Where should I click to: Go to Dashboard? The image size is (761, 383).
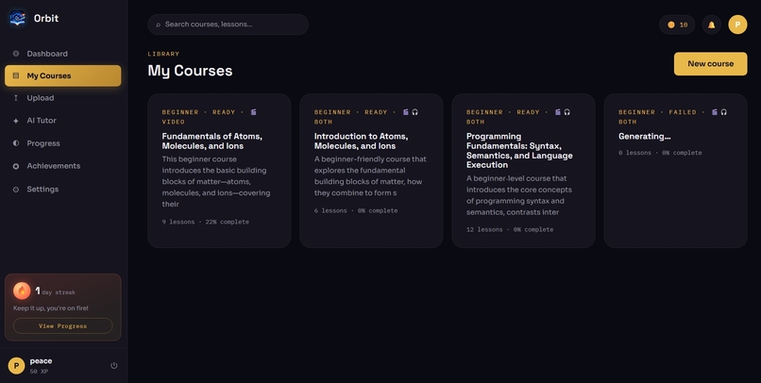pyautogui.click(x=63, y=54)
